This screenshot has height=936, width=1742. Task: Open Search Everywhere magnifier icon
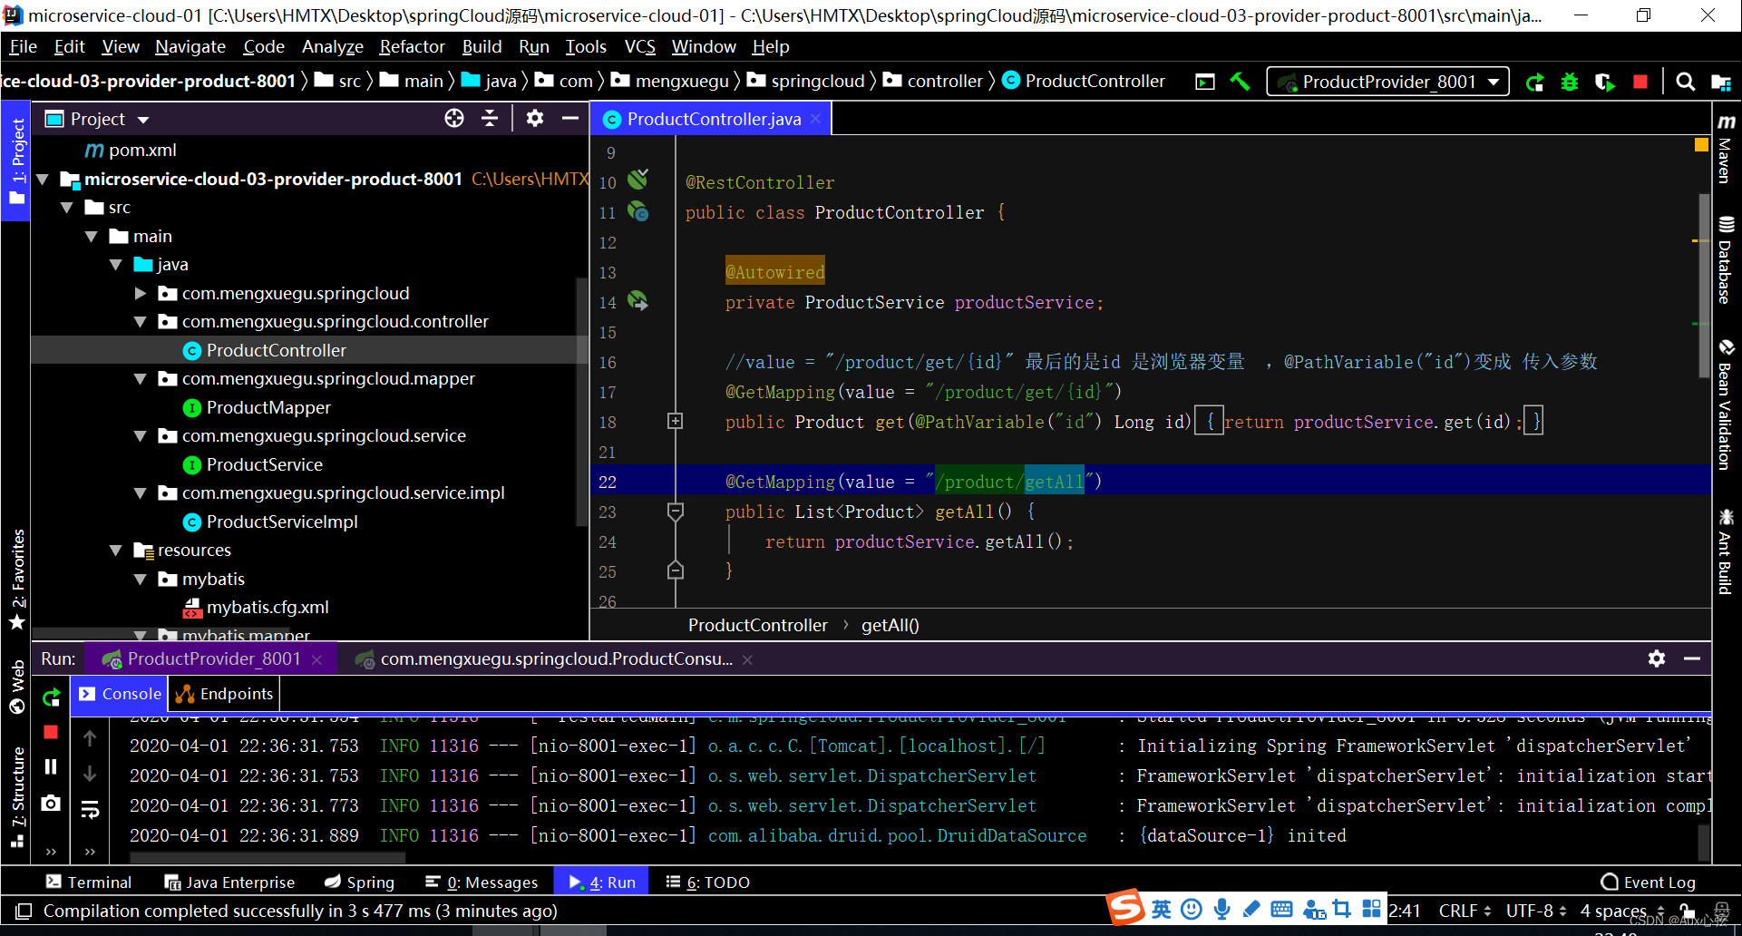(x=1685, y=82)
